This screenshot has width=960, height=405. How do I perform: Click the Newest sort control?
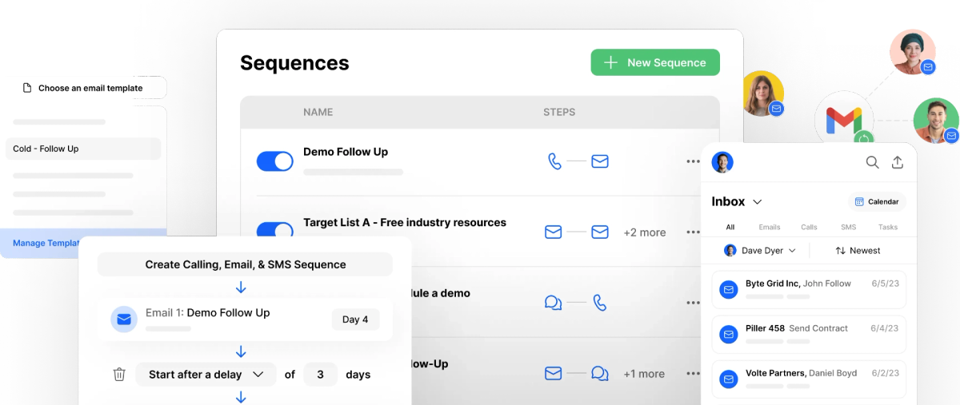[858, 250]
